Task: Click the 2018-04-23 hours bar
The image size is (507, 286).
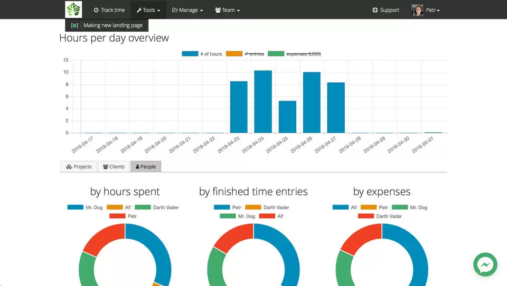Action: pyautogui.click(x=239, y=107)
